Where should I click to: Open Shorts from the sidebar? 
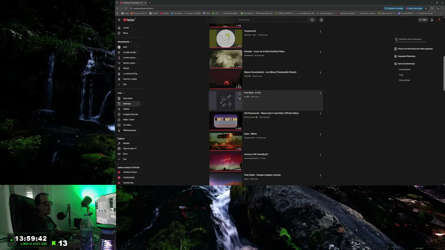129,33
